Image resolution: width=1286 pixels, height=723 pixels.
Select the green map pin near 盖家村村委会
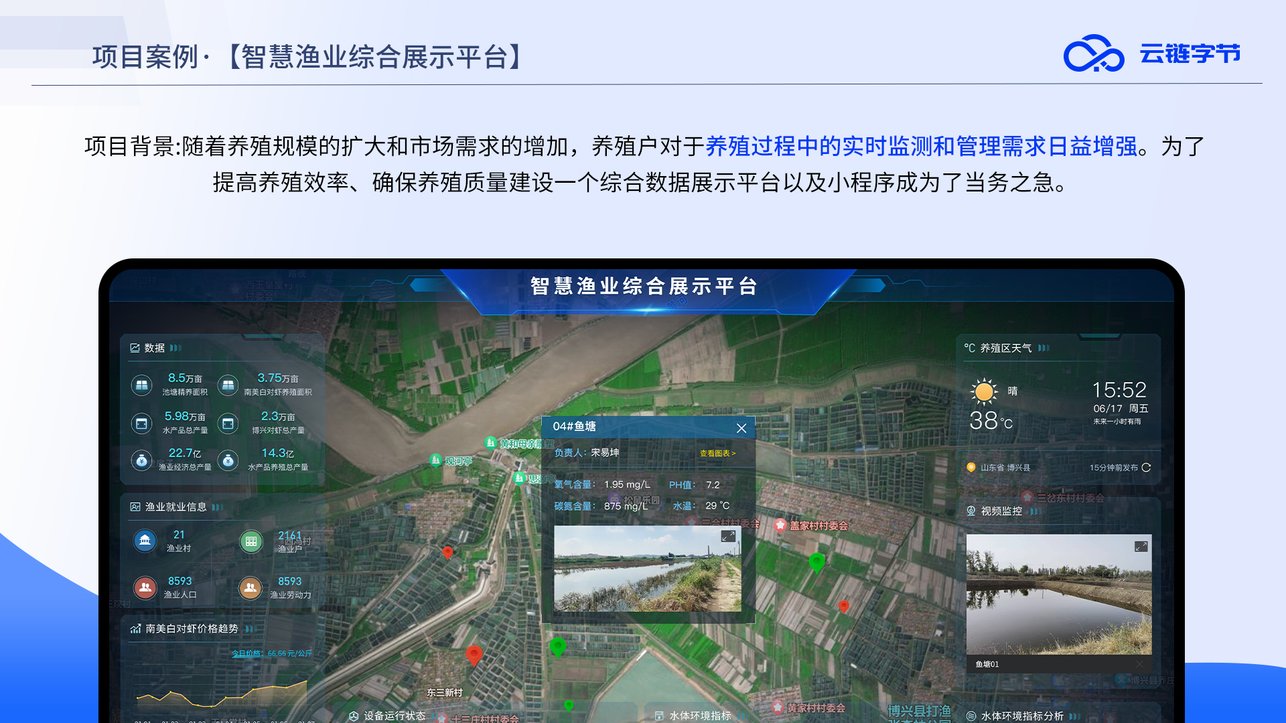click(x=816, y=563)
